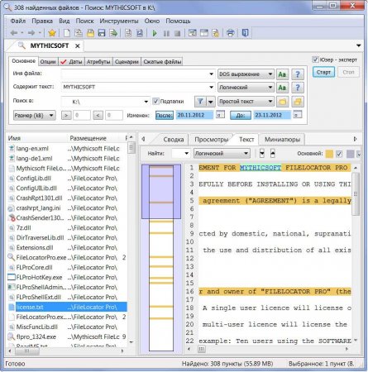
Task: Open the 'Инструменты' menu
Action: pos(119,21)
